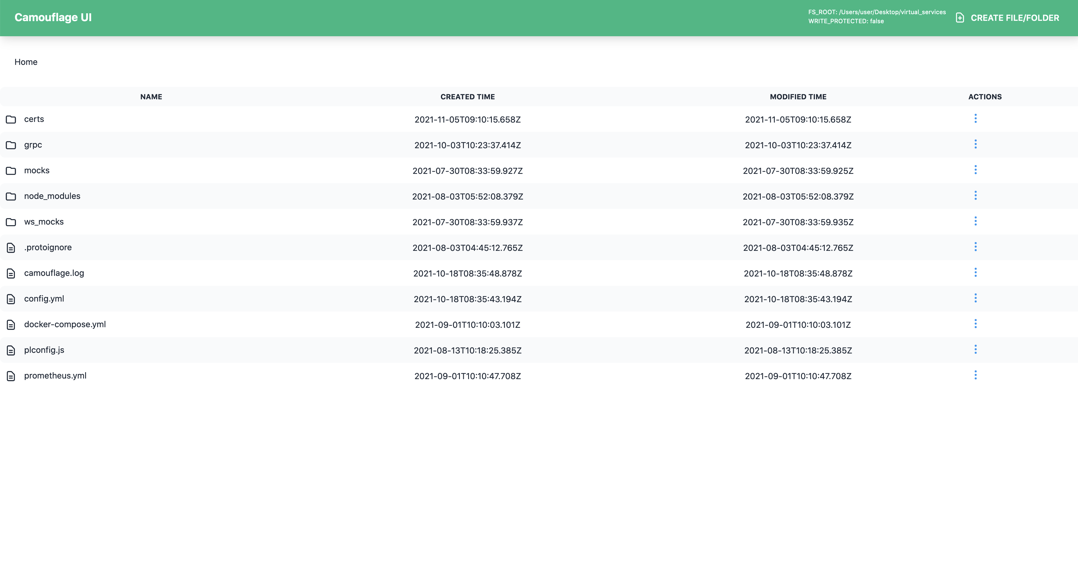Image resolution: width=1078 pixels, height=588 pixels.
Task: Expand three-dot menu for docker-compose.yml
Action: (x=975, y=324)
